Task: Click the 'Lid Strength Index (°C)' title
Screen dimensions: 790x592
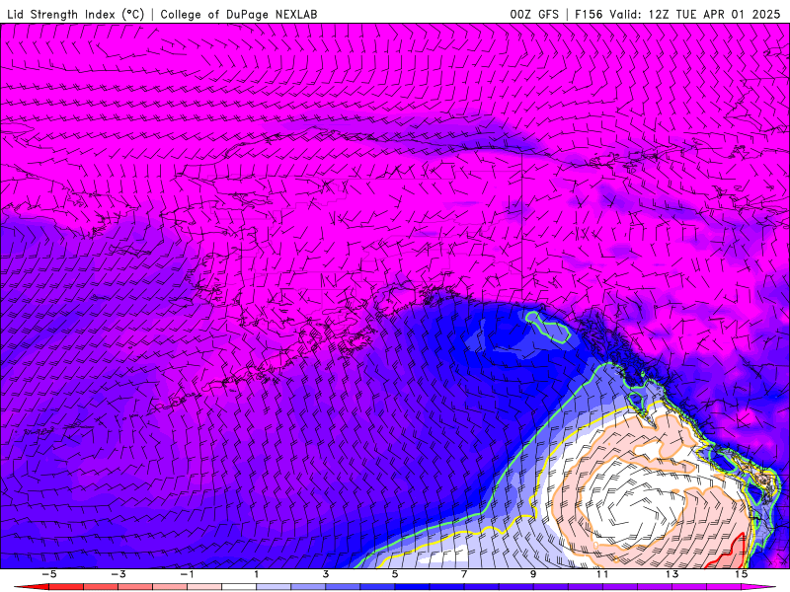Action: click(76, 14)
